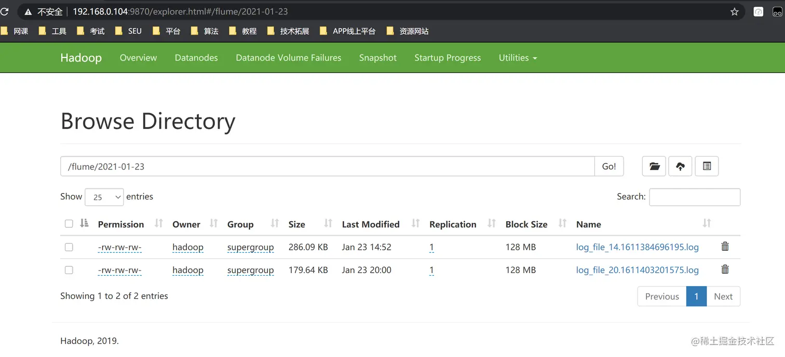Click the browser reload icon
This screenshot has height=357, width=785.
coord(4,11)
